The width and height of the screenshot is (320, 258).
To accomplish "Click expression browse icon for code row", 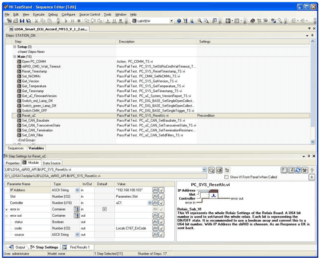I will (155, 228).
